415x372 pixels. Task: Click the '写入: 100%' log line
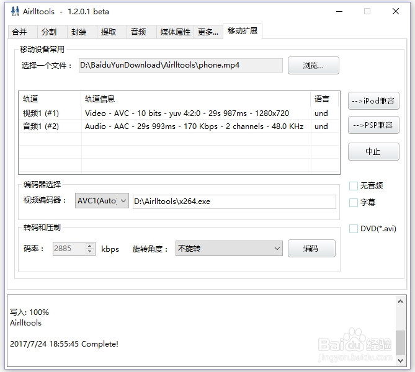click(29, 312)
